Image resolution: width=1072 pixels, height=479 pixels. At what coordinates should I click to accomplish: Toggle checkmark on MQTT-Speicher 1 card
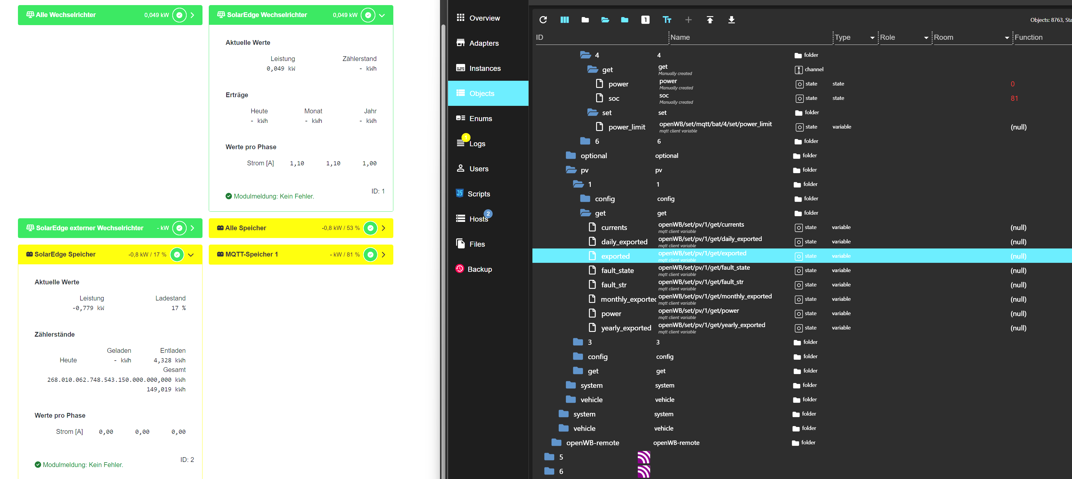tap(370, 254)
